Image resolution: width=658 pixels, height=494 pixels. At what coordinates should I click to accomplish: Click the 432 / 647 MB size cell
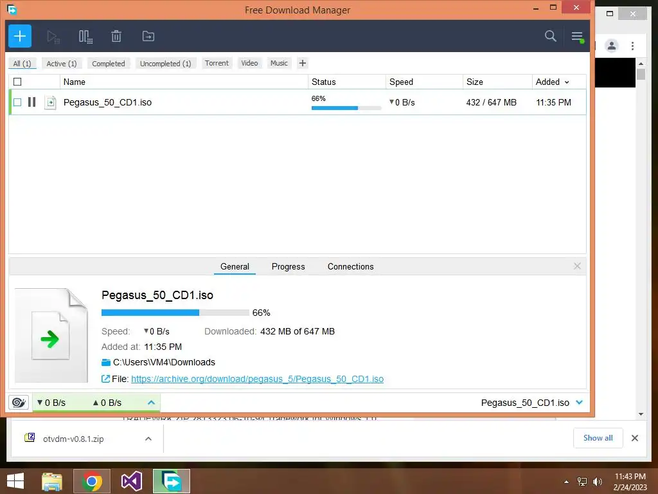(492, 102)
